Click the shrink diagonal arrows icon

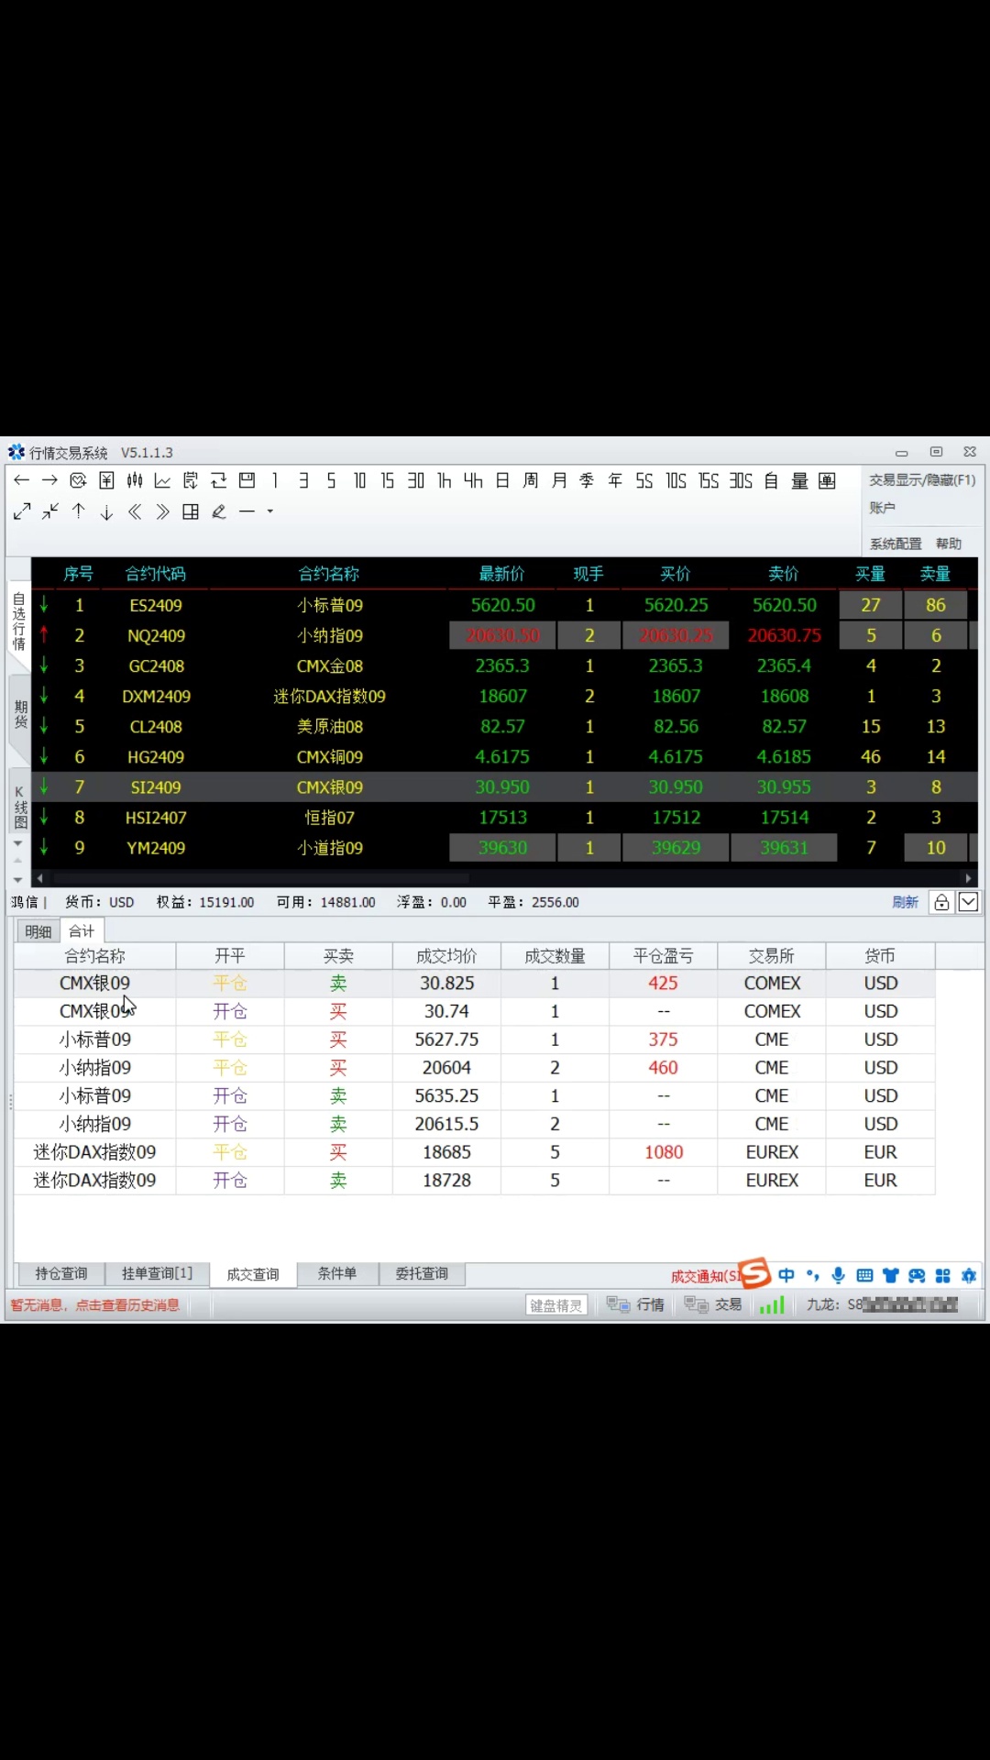[x=49, y=511]
